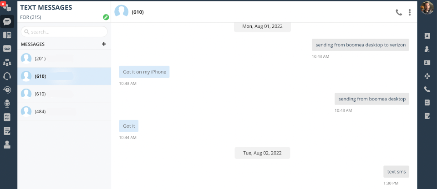The height and width of the screenshot is (189, 437).
Task: Click the headset icon in left sidebar
Action: (7, 76)
